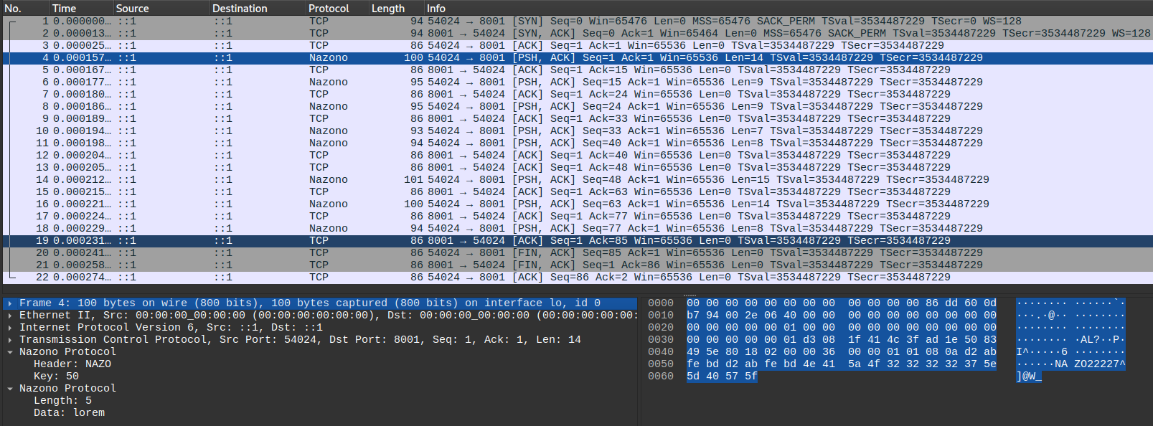Collapse the Nazono Protocol node containing Header
This screenshot has height=426, width=1153.
10,352
